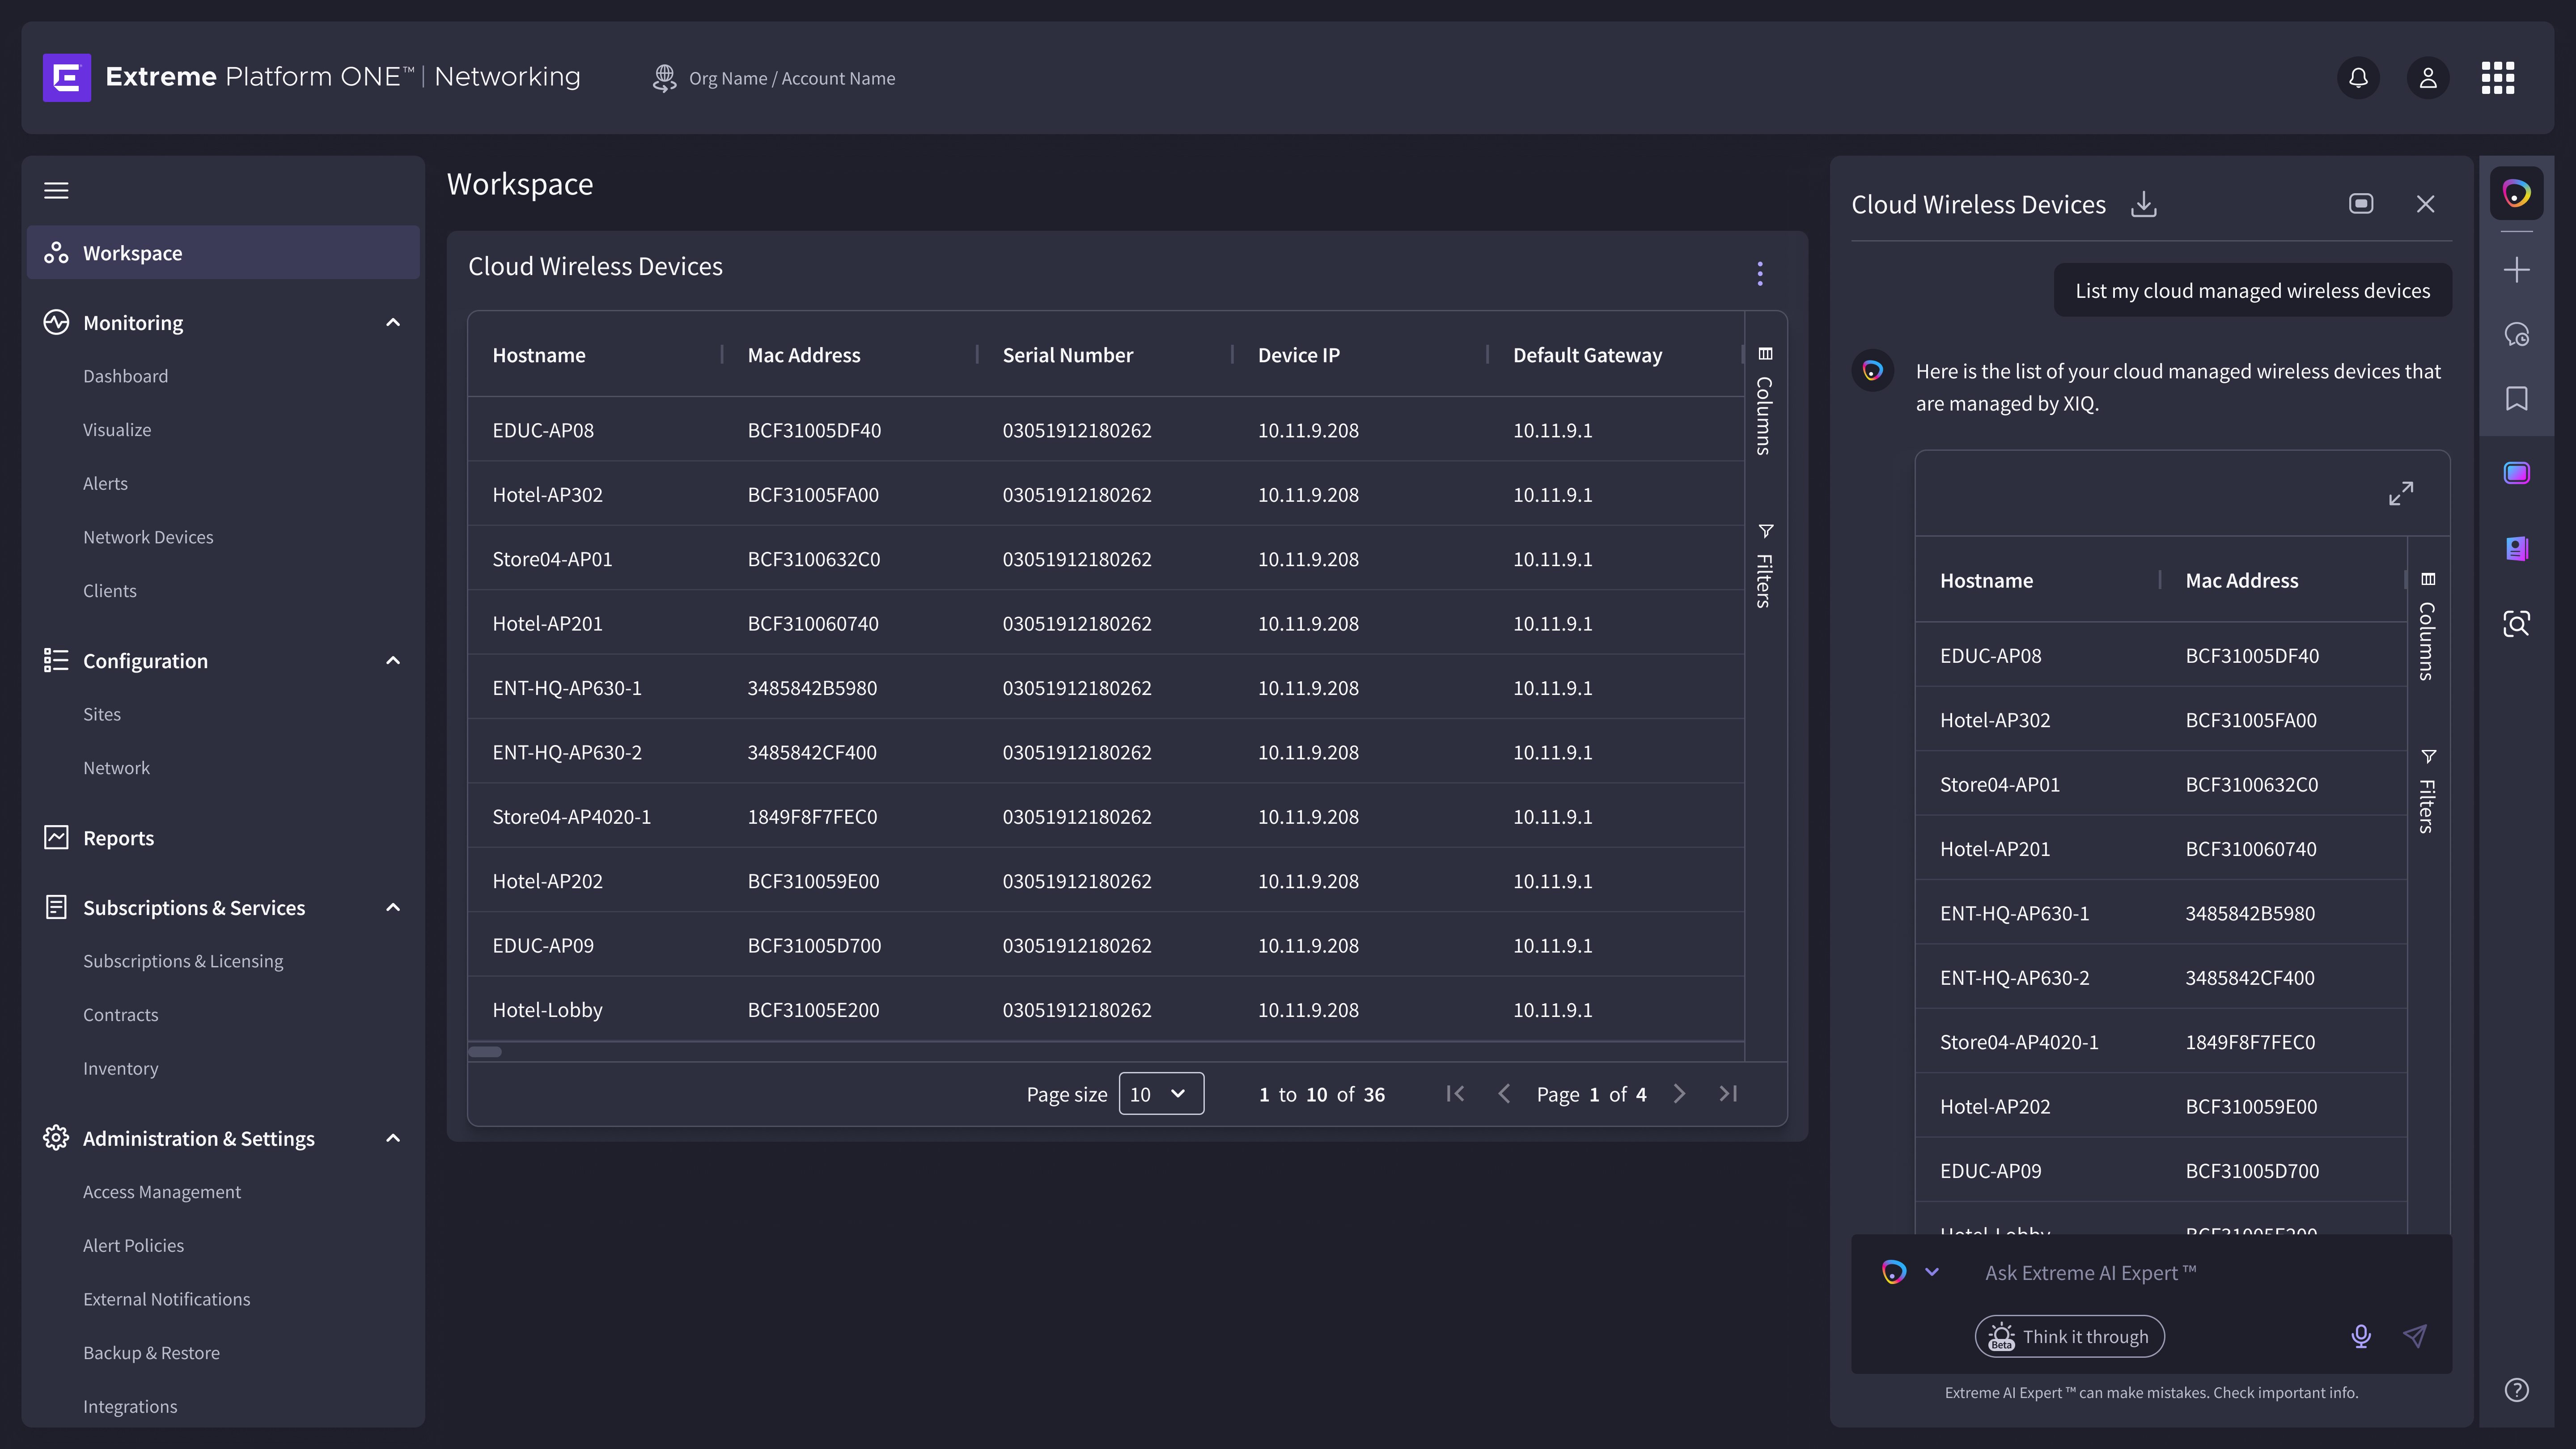The height and width of the screenshot is (1449, 2576).
Task: Click the Extreme Networks logo icon
Action: (x=67, y=77)
